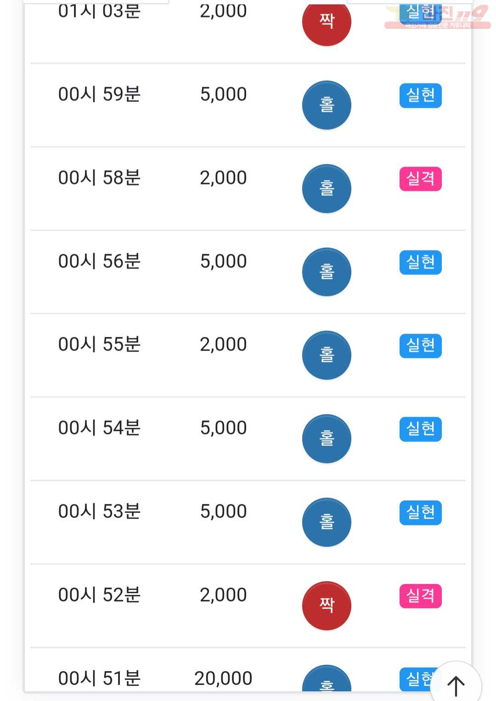The height and width of the screenshot is (701, 496).
Task: Click the 실현 badge at 00시 59분
Action: [421, 95]
